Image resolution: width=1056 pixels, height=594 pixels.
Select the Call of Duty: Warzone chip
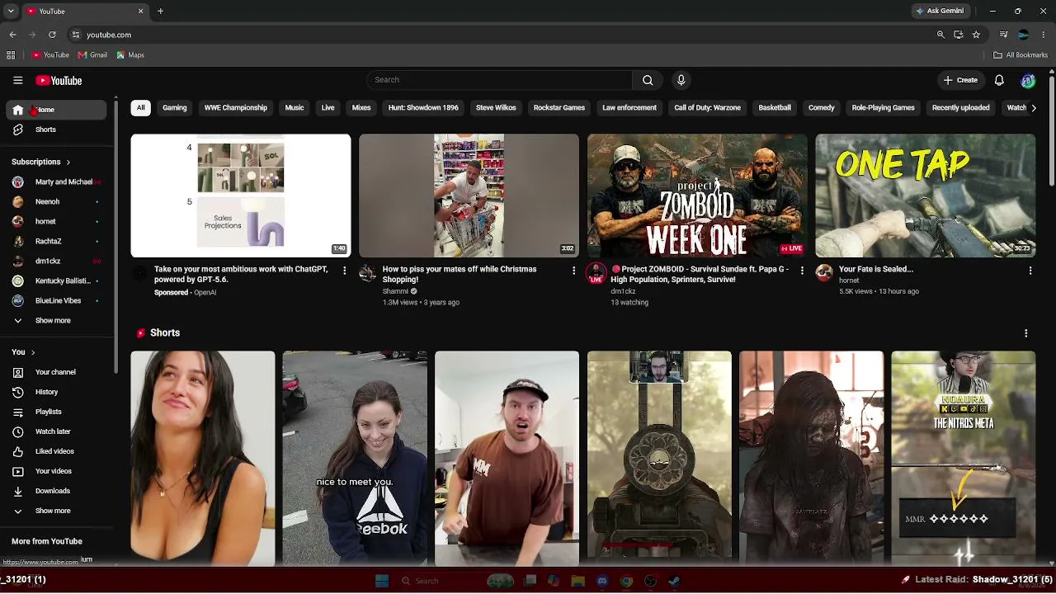[708, 107]
